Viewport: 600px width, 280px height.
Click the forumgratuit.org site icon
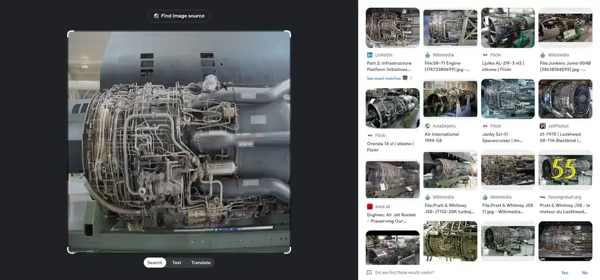pos(542,197)
